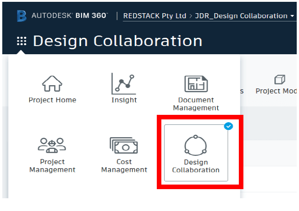The width and height of the screenshot is (299, 211).
Task: Click the 'Design Collaboration' page header title
Action: coord(118,41)
